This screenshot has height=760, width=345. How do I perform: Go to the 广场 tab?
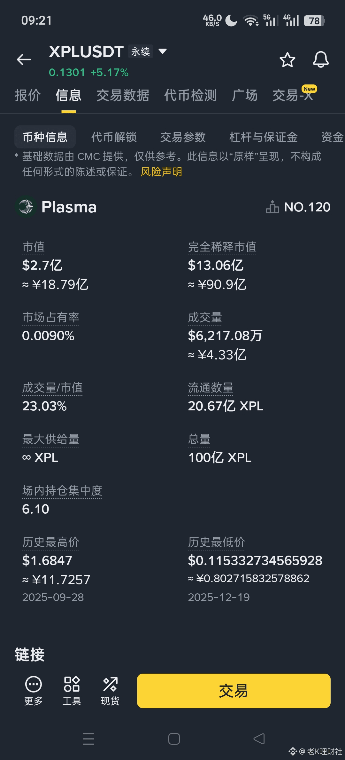[245, 95]
